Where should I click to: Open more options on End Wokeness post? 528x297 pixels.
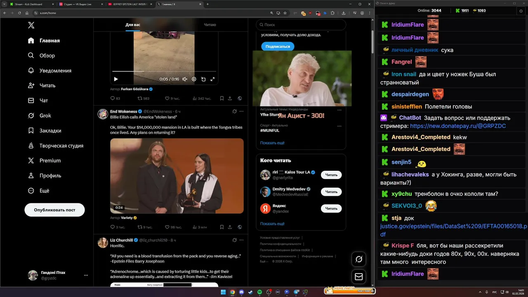pyautogui.click(x=242, y=111)
